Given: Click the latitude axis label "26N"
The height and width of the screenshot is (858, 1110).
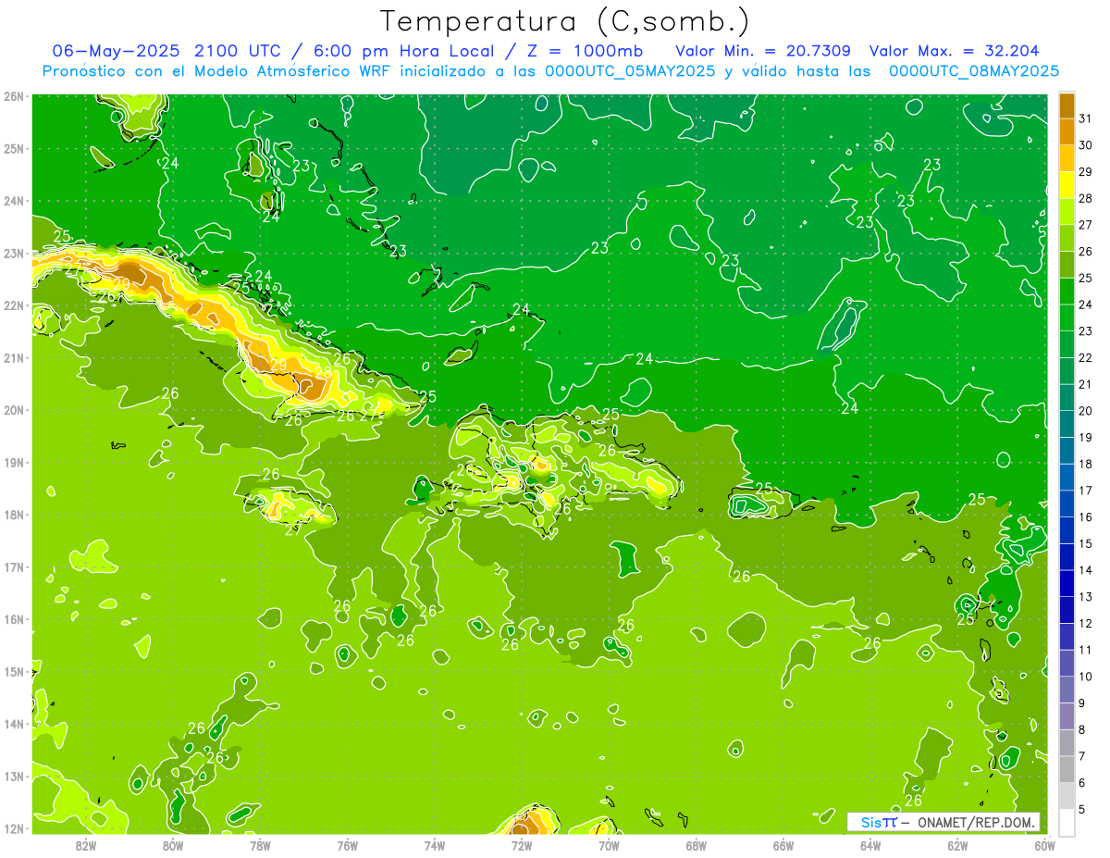Looking at the screenshot, I should pyautogui.click(x=14, y=96).
